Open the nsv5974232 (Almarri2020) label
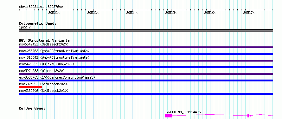Image resolution: width=282 pixels, height=119 pixels. pyautogui.click(x=42, y=71)
